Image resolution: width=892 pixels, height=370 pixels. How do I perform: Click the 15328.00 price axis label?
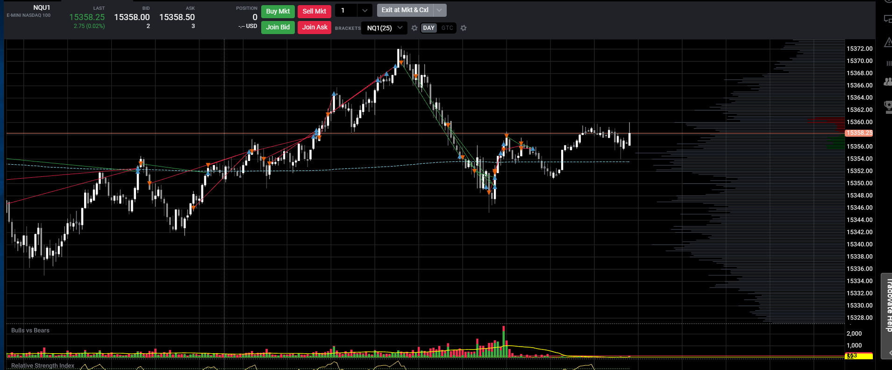click(x=860, y=317)
